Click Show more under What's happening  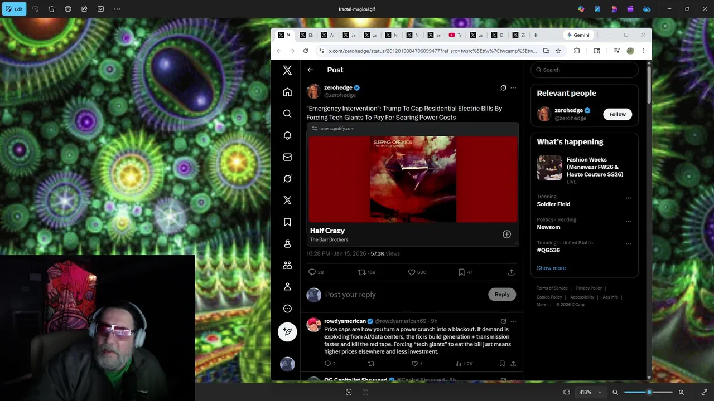pyautogui.click(x=551, y=268)
